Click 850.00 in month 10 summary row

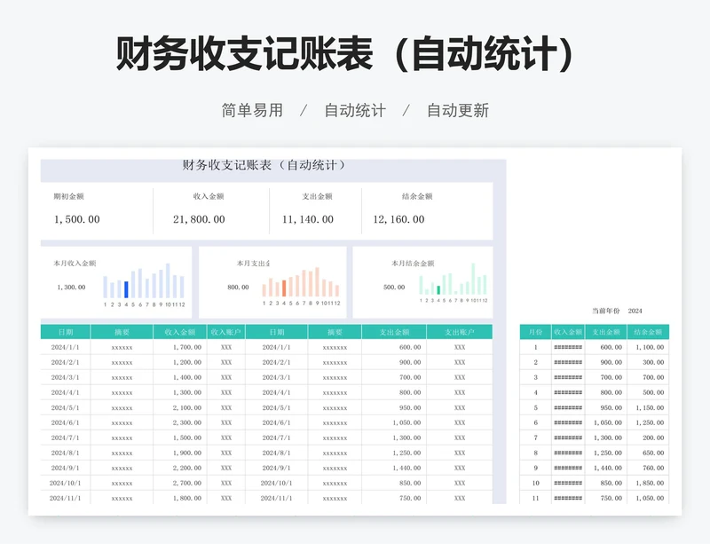611,484
